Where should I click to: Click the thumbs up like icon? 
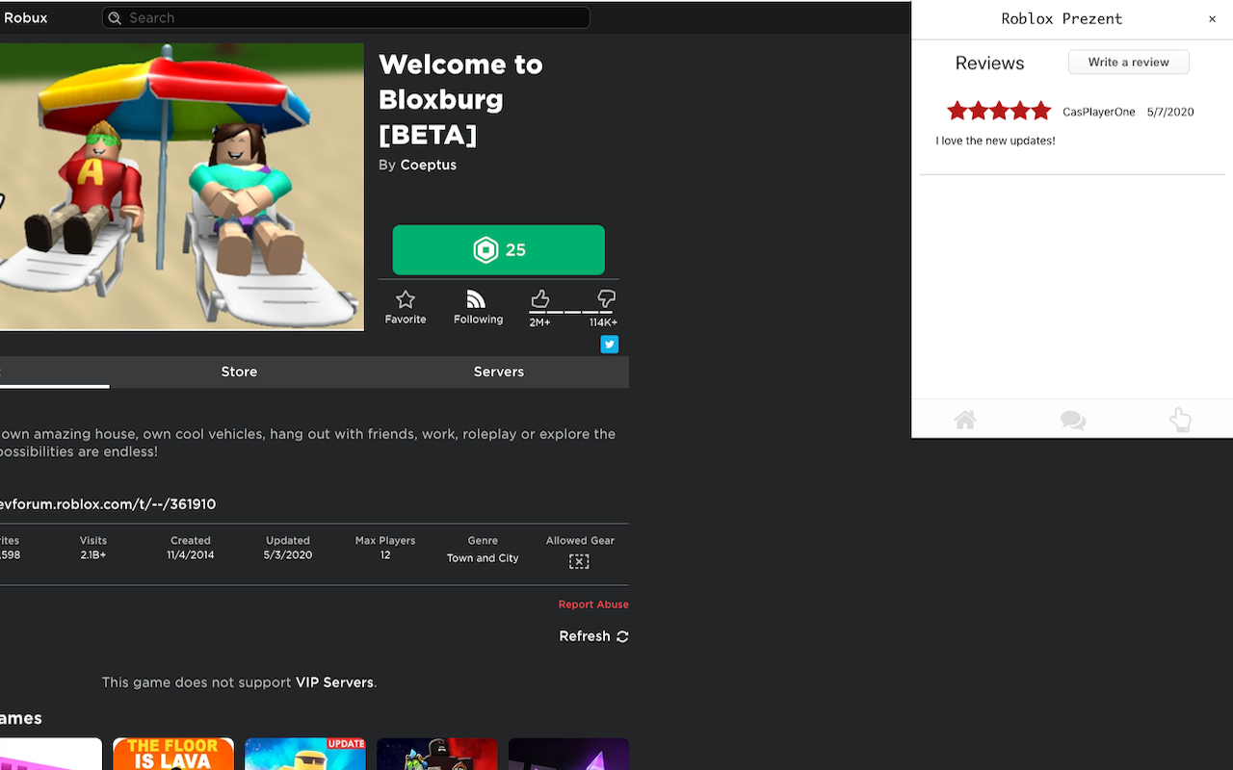coord(540,298)
